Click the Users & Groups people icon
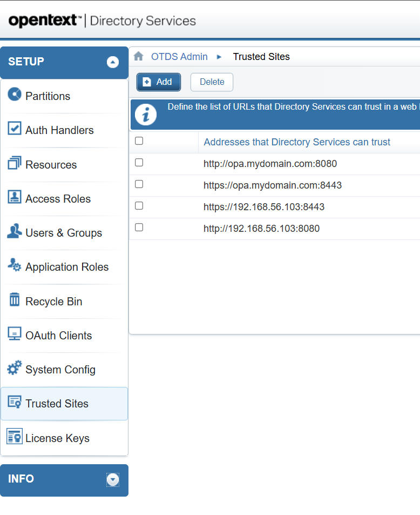The width and height of the screenshot is (420, 515). pyautogui.click(x=15, y=231)
